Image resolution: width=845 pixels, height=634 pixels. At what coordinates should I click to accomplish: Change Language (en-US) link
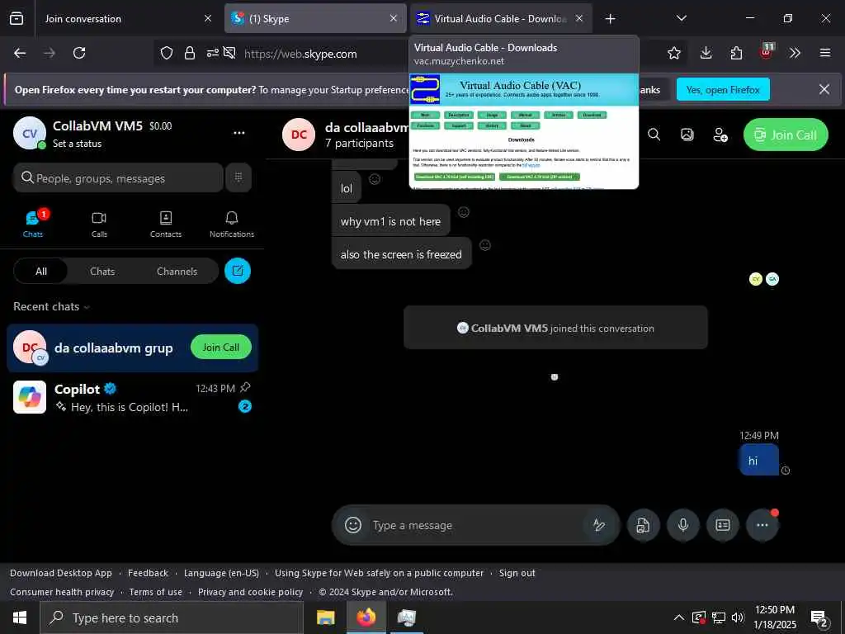(x=221, y=573)
